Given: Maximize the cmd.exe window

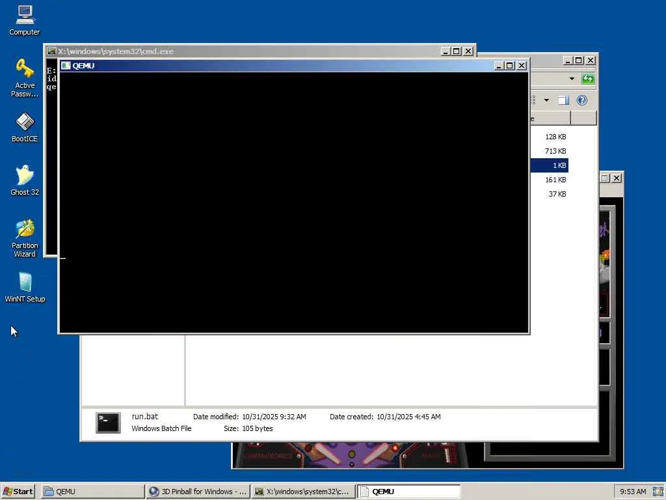Looking at the screenshot, I should pyautogui.click(x=456, y=51).
